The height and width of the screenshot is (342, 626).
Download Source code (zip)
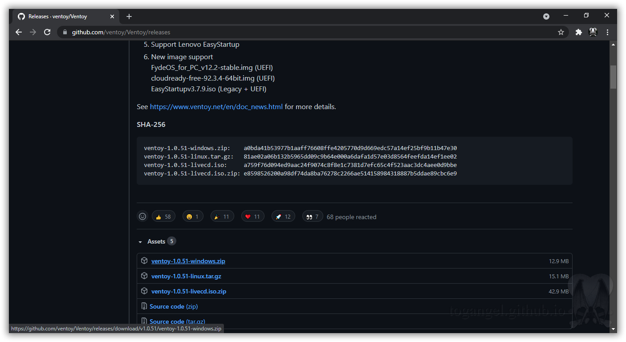(174, 306)
